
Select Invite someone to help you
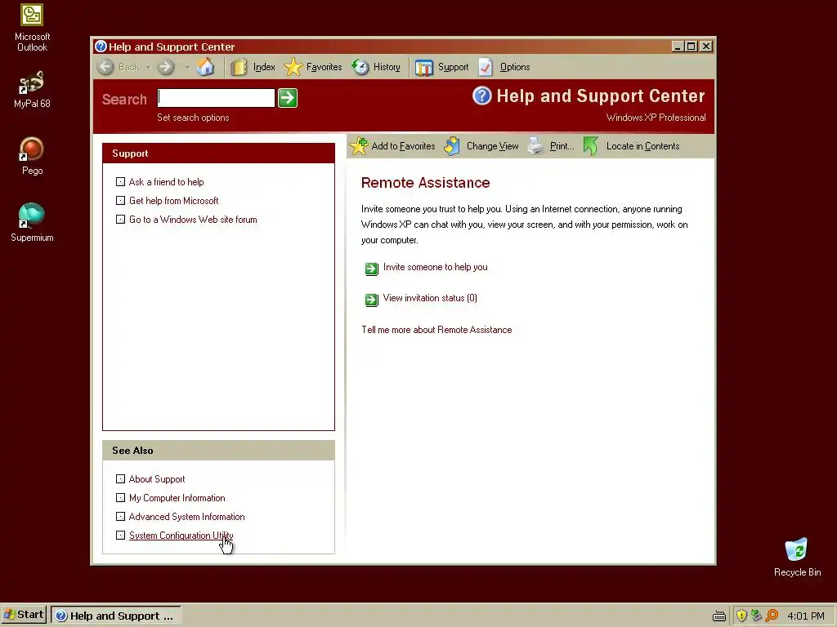(435, 267)
